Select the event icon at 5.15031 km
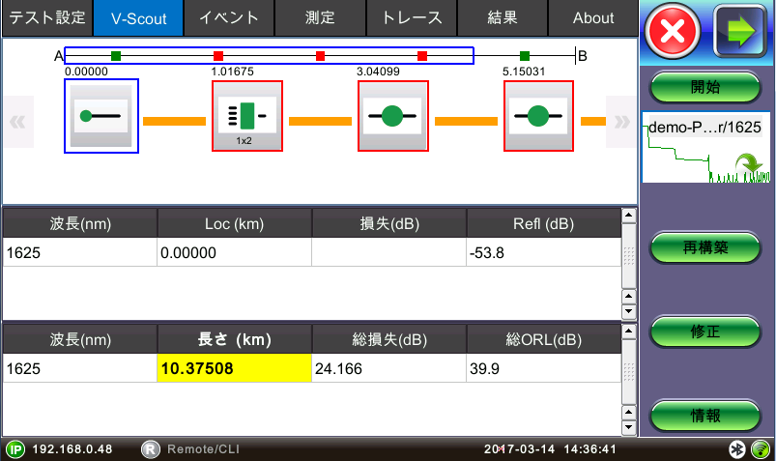 point(538,116)
